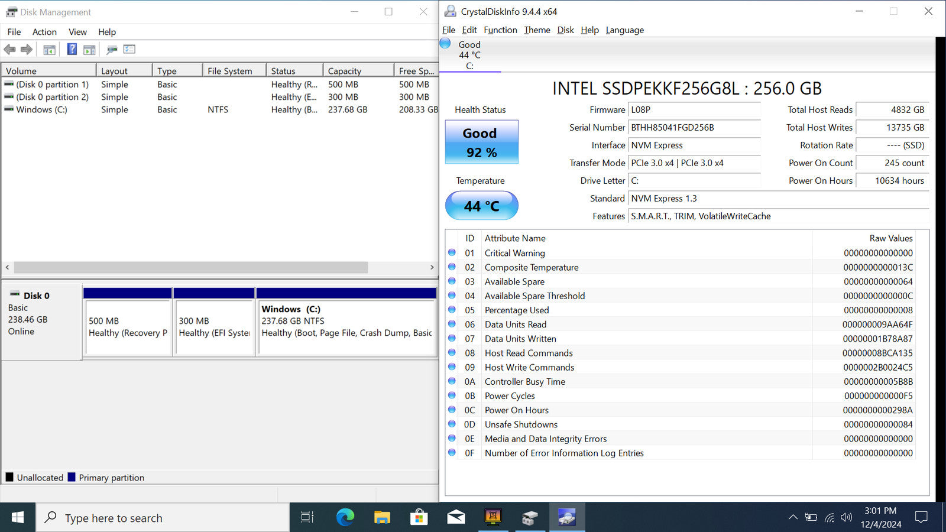
Task: Select the Unsafe Shutdowns attribute row
Action: pos(681,424)
